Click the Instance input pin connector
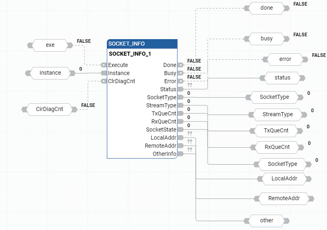The height and width of the screenshot is (230, 327). (x=104, y=73)
